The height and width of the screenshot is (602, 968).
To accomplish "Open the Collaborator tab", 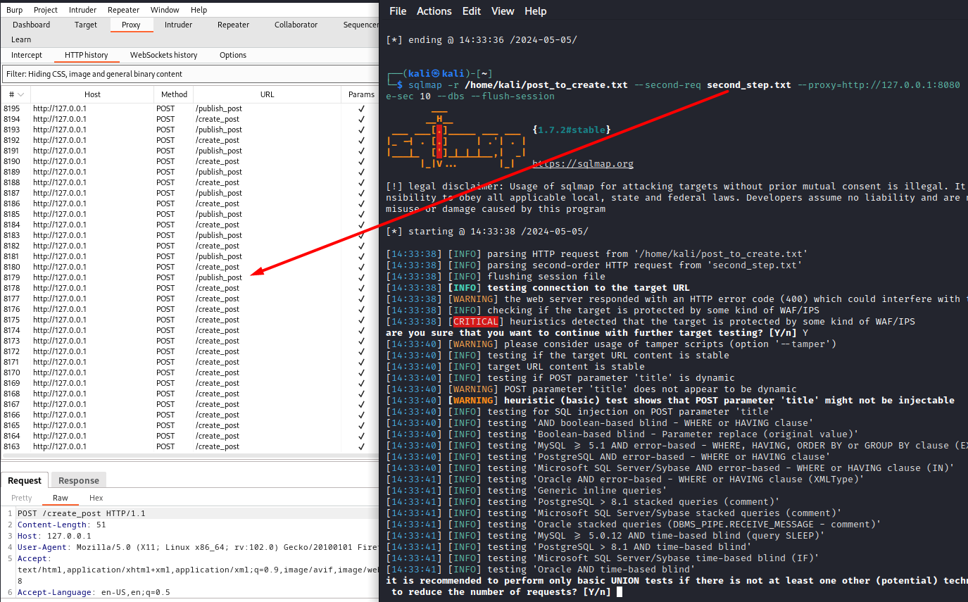I will click(x=296, y=25).
